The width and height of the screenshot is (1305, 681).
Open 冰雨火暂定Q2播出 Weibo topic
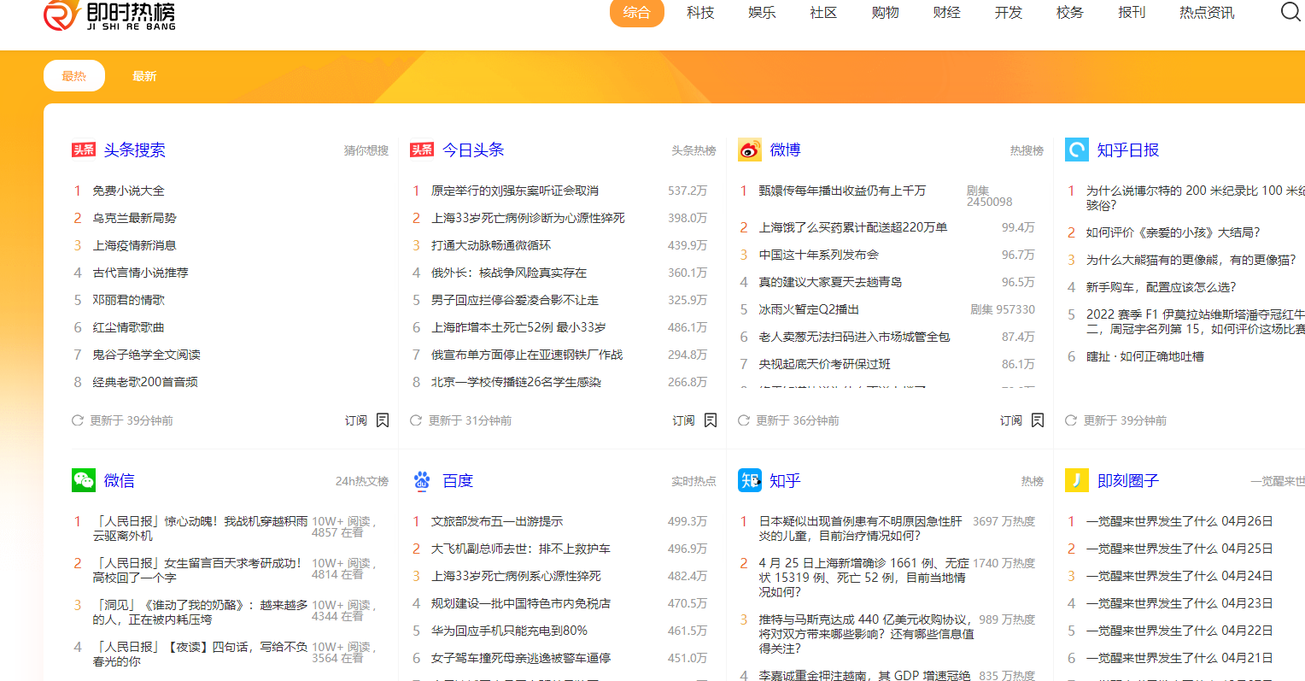[x=809, y=309]
